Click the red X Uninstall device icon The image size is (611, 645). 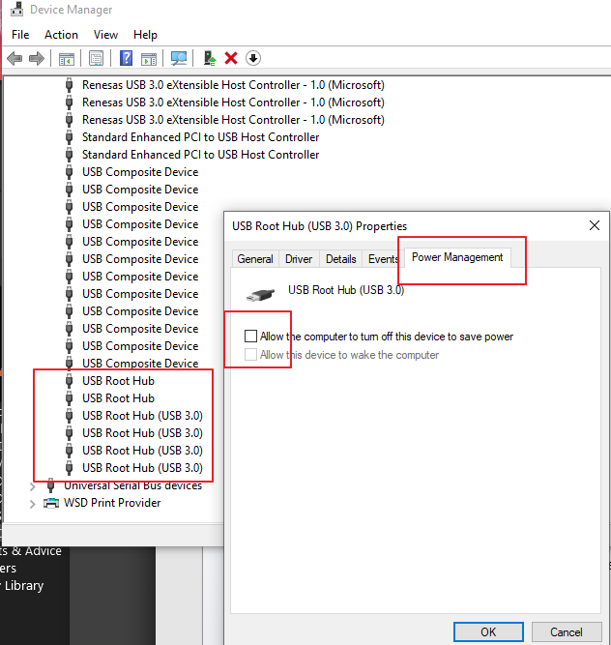pyautogui.click(x=231, y=58)
